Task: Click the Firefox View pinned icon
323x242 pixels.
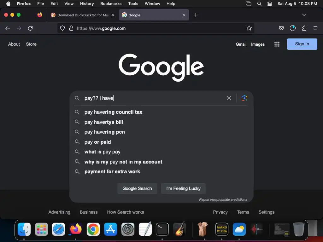Action: (x=40, y=15)
